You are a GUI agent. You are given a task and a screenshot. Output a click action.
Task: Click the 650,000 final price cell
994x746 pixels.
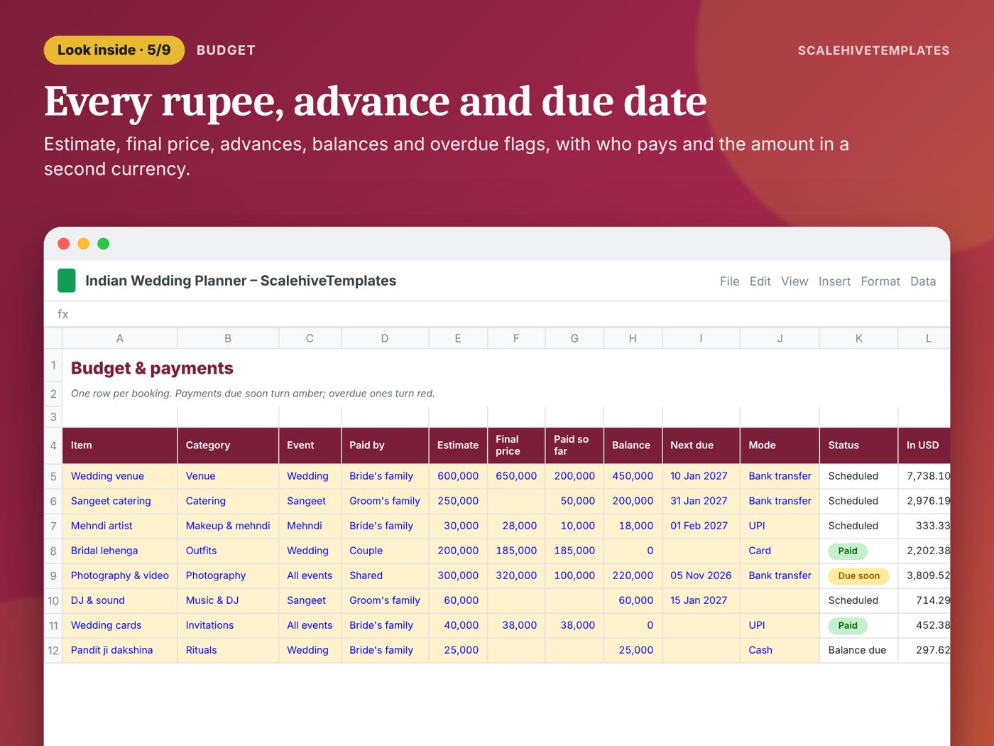[516, 476]
